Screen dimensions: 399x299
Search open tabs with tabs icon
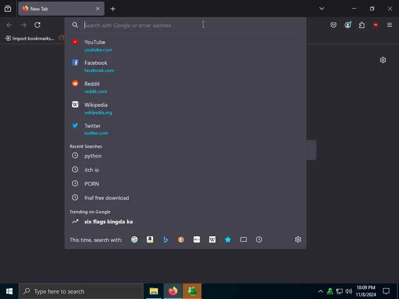pyautogui.click(x=244, y=239)
